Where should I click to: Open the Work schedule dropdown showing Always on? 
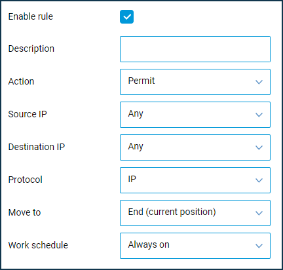(x=195, y=246)
